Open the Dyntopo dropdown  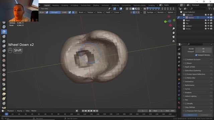click(x=151, y=12)
